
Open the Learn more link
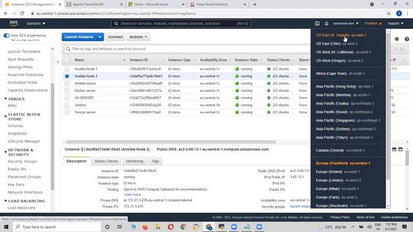[132, 195]
